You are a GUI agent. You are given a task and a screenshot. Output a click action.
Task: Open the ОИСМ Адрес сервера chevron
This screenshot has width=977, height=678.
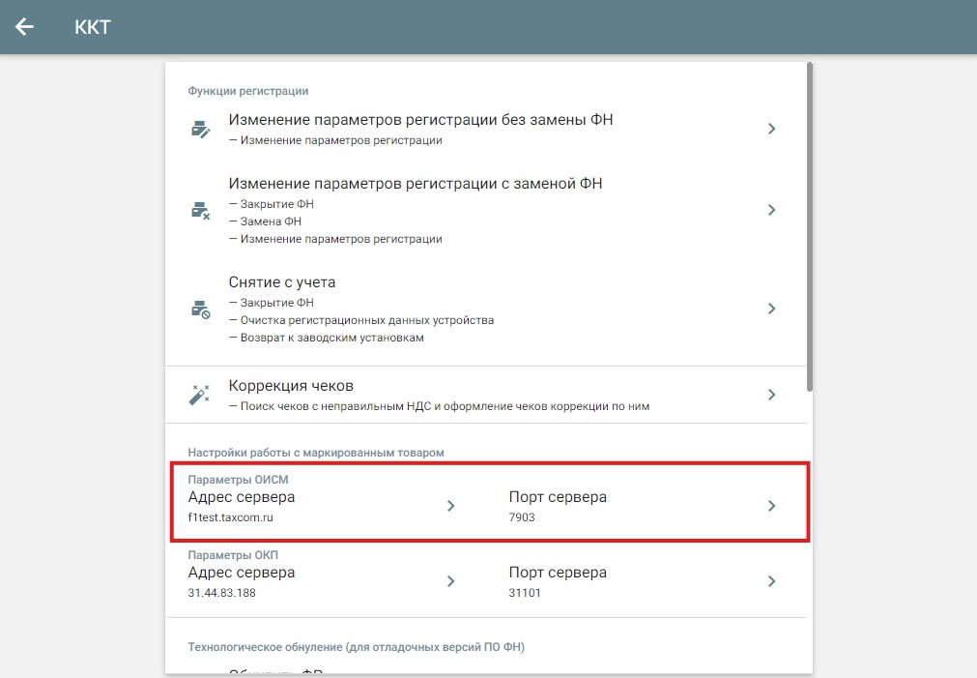[x=450, y=506]
